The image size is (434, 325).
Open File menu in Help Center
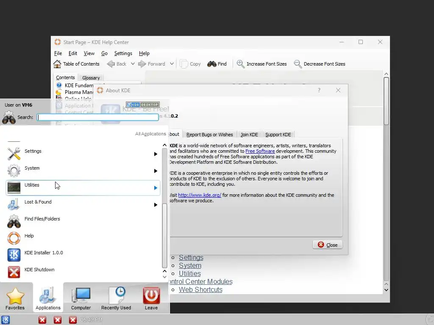(x=58, y=53)
